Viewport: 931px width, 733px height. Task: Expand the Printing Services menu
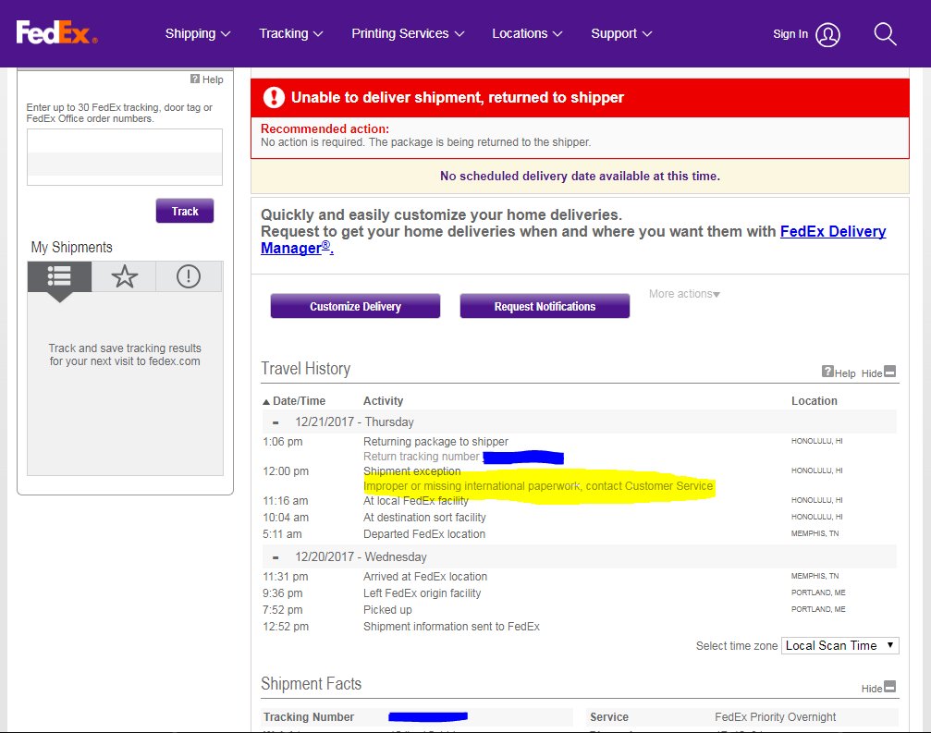coord(408,34)
